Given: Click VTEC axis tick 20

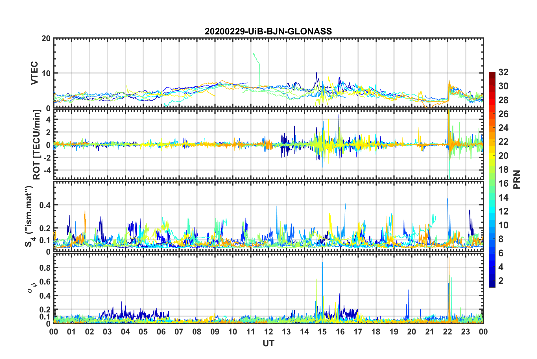Looking at the screenshot, I should click(x=46, y=38).
